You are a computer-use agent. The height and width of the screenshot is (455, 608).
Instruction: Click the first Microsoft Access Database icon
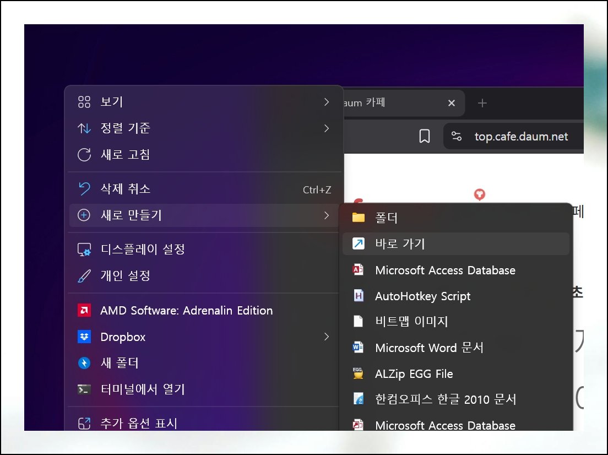click(358, 269)
